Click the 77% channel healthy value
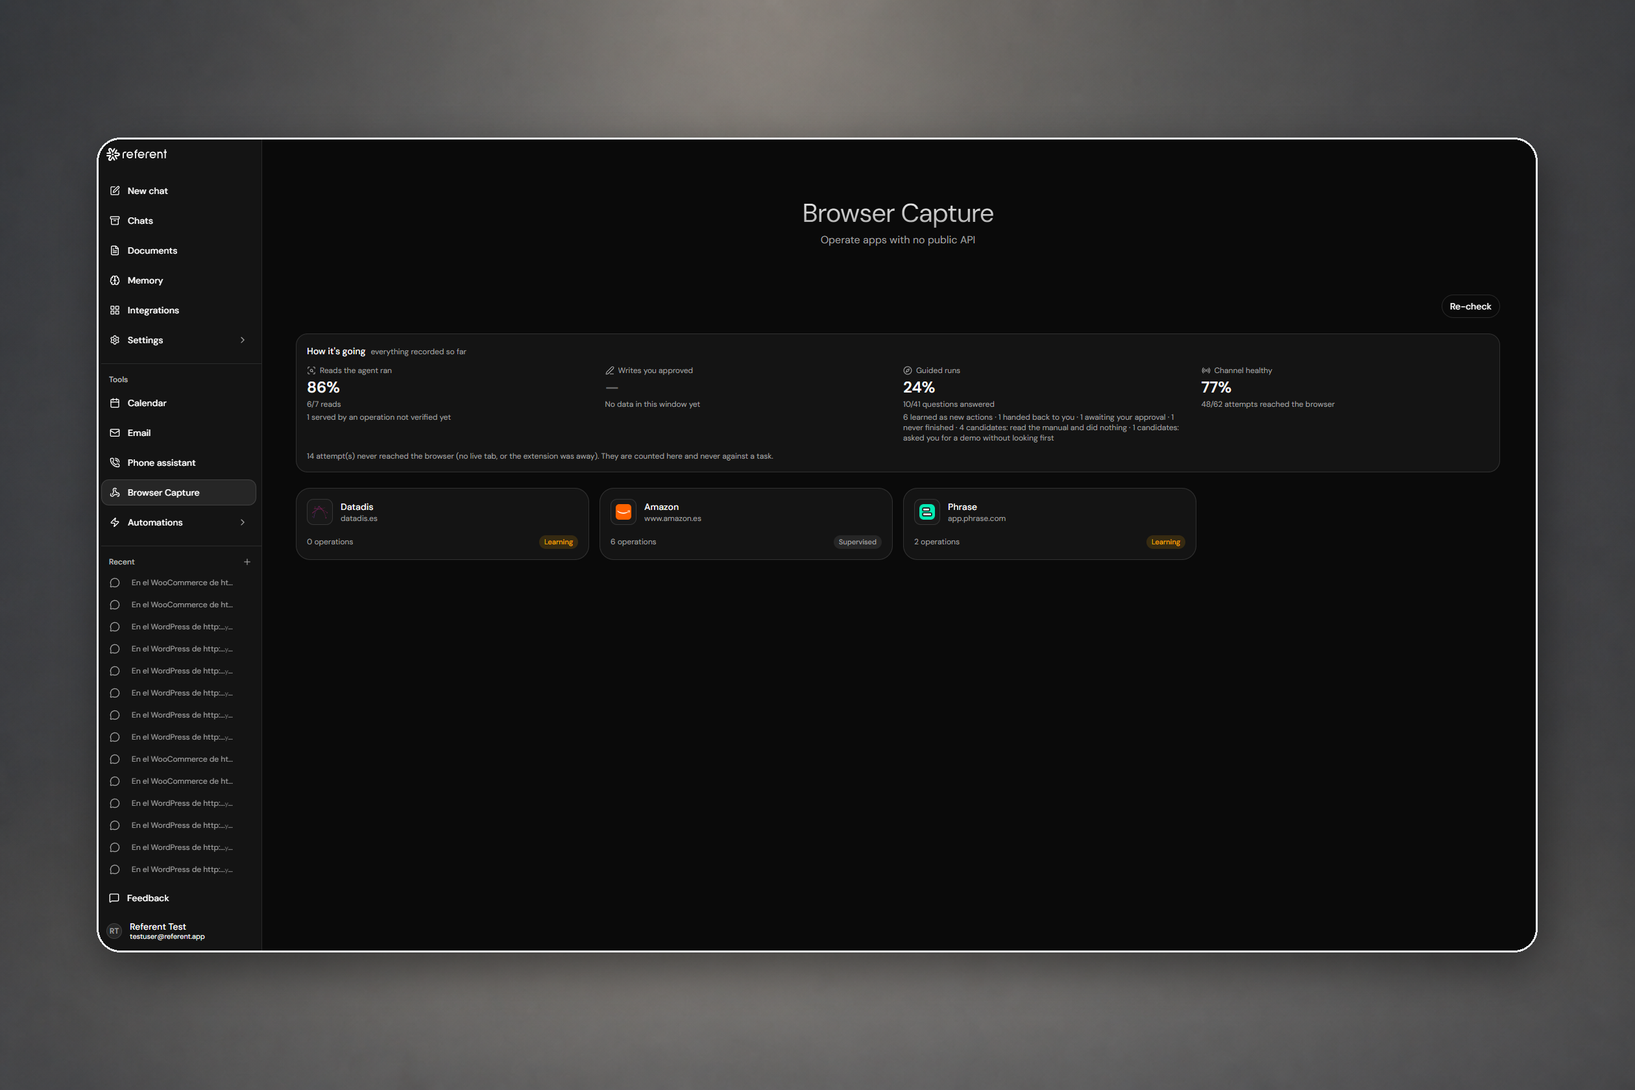This screenshot has width=1635, height=1090. pyautogui.click(x=1216, y=387)
